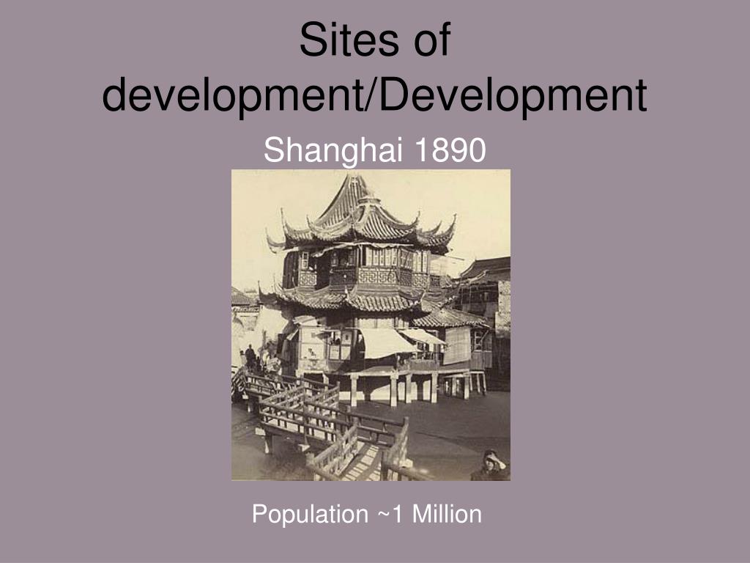Click the old Shanghai teahouse photograph
Screen dimensions: 750x563
(371, 325)
